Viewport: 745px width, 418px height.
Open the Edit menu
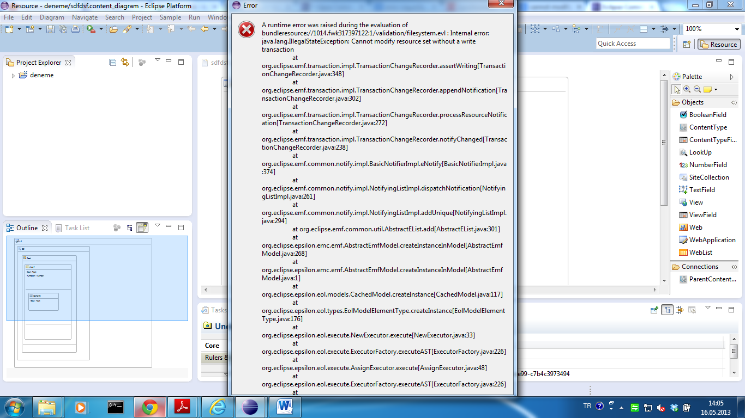[27, 17]
